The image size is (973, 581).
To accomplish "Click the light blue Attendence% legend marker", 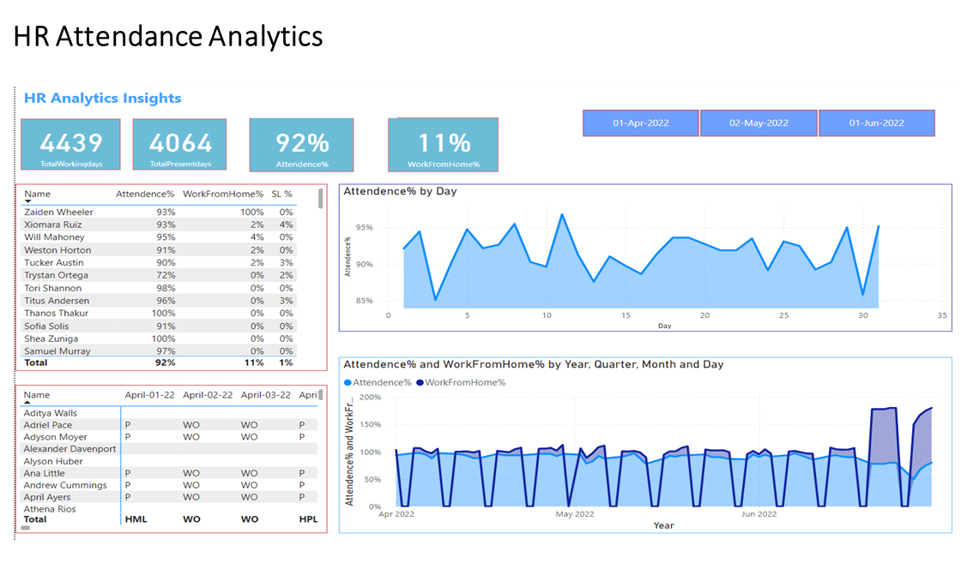I will 347,383.
